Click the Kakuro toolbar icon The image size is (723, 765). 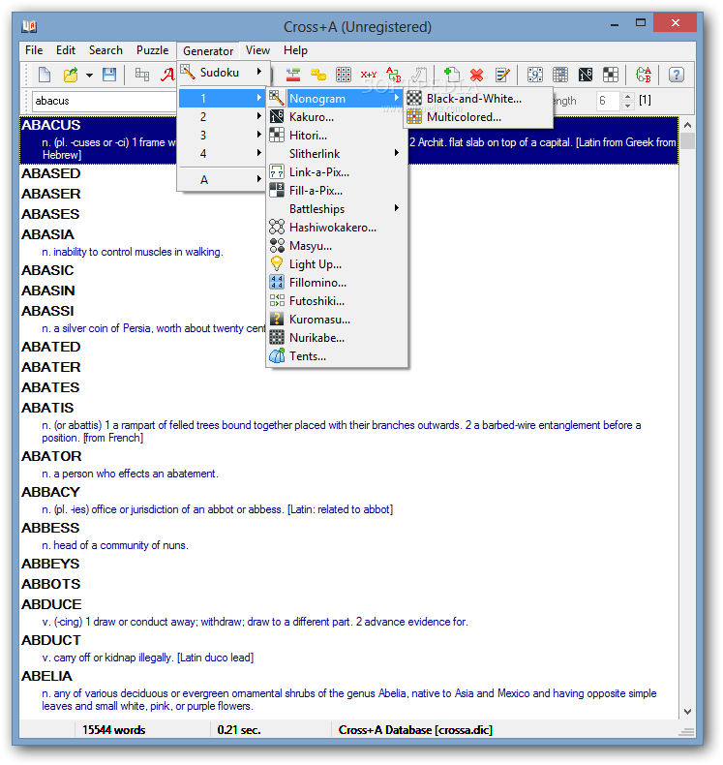[586, 75]
